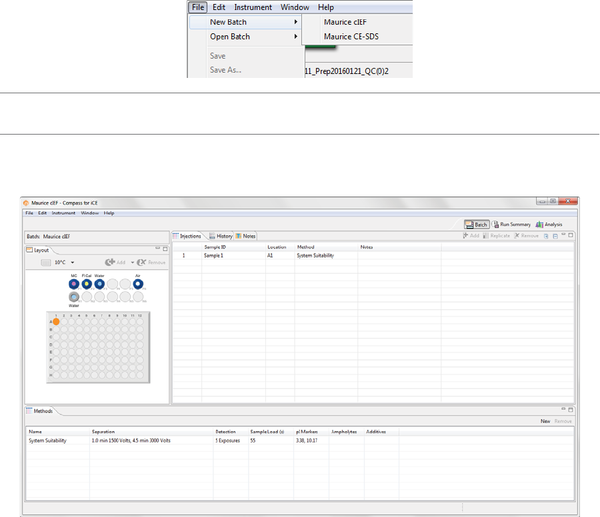
Task: Click the Compass for iCE app icon in title bar
Action: pyautogui.click(x=26, y=203)
